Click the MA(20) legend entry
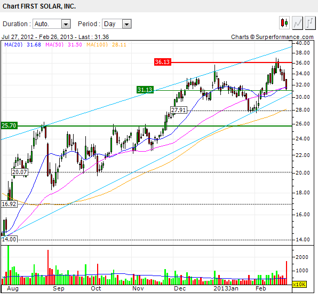The image size is (318, 299). tap(23, 44)
